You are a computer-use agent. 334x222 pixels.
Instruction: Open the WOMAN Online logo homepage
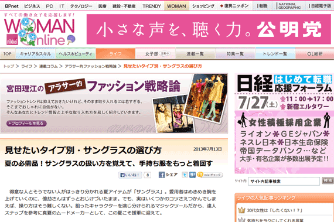[x=39, y=30]
